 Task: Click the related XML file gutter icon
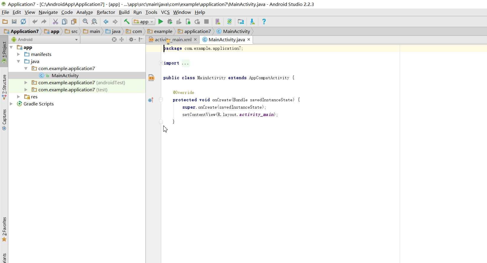(x=151, y=78)
